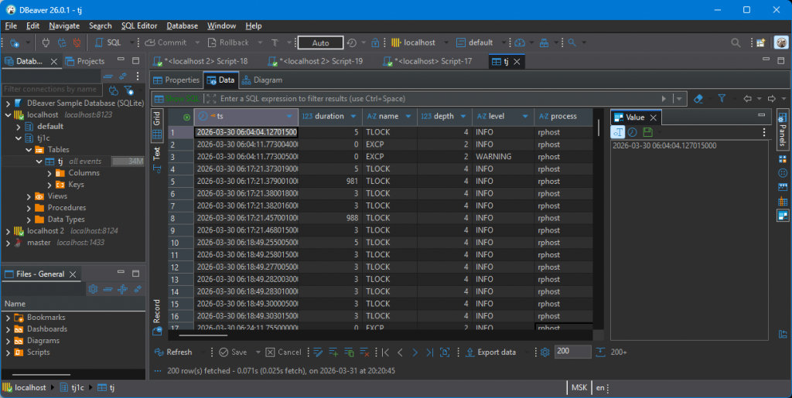
Task: Toggle Grid presentation side tab
Action: [156, 118]
